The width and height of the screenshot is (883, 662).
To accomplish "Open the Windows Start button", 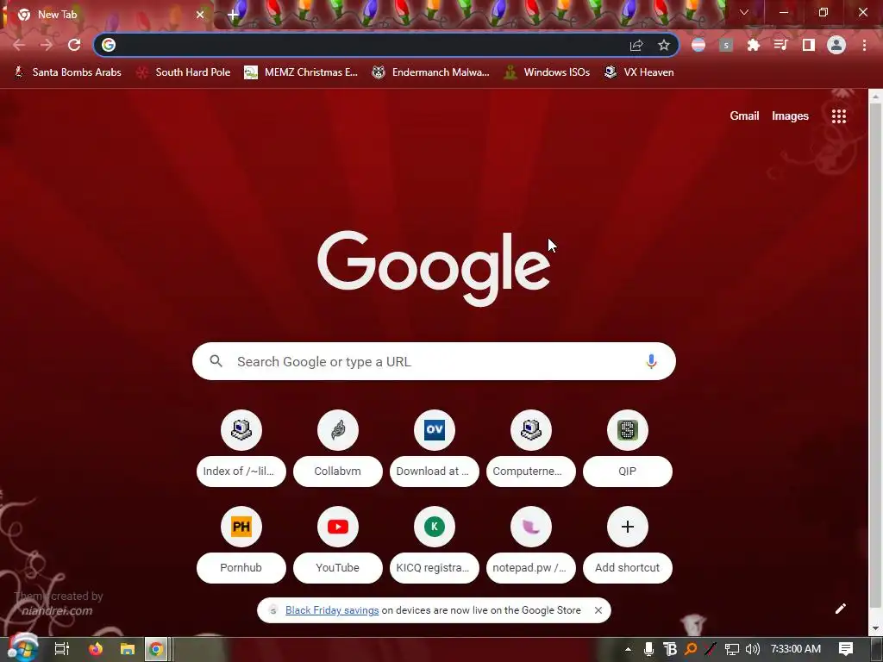I will coord(22,648).
